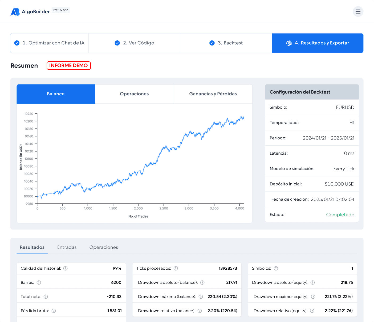Screen dimensions: 374x322
Task: Open the hamburger menu in the top-right corner
Action: point(358,11)
